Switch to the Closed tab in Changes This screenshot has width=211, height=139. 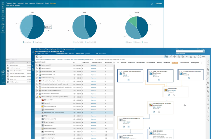click(x=47, y=3)
